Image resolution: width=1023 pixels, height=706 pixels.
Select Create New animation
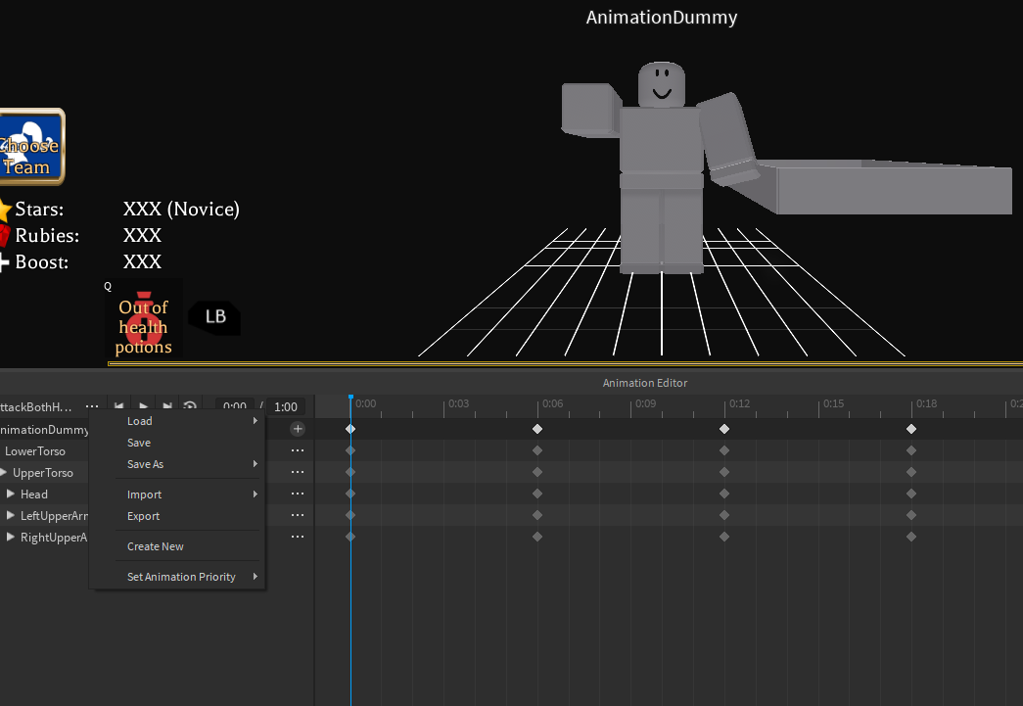click(177, 546)
